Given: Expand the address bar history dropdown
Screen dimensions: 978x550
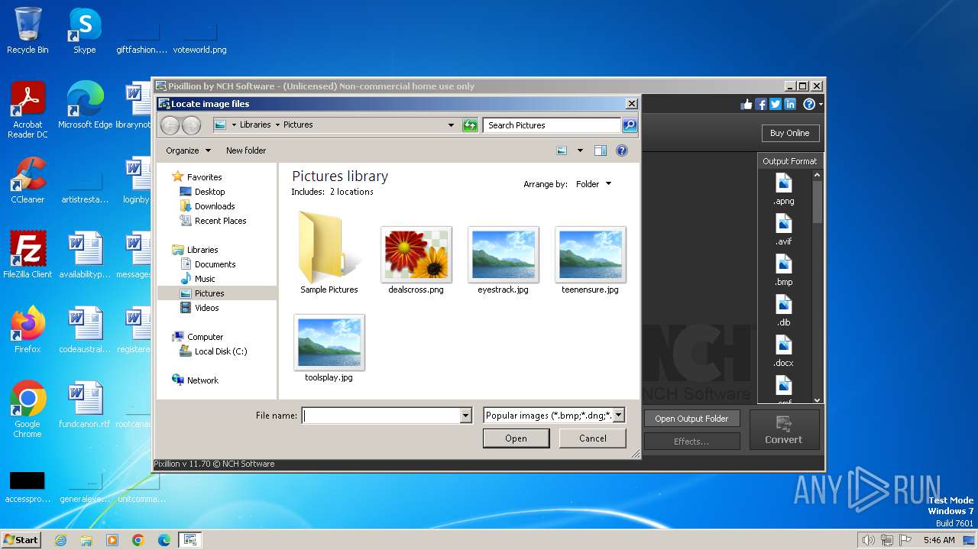Looking at the screenshot, I should pos(452,125).
